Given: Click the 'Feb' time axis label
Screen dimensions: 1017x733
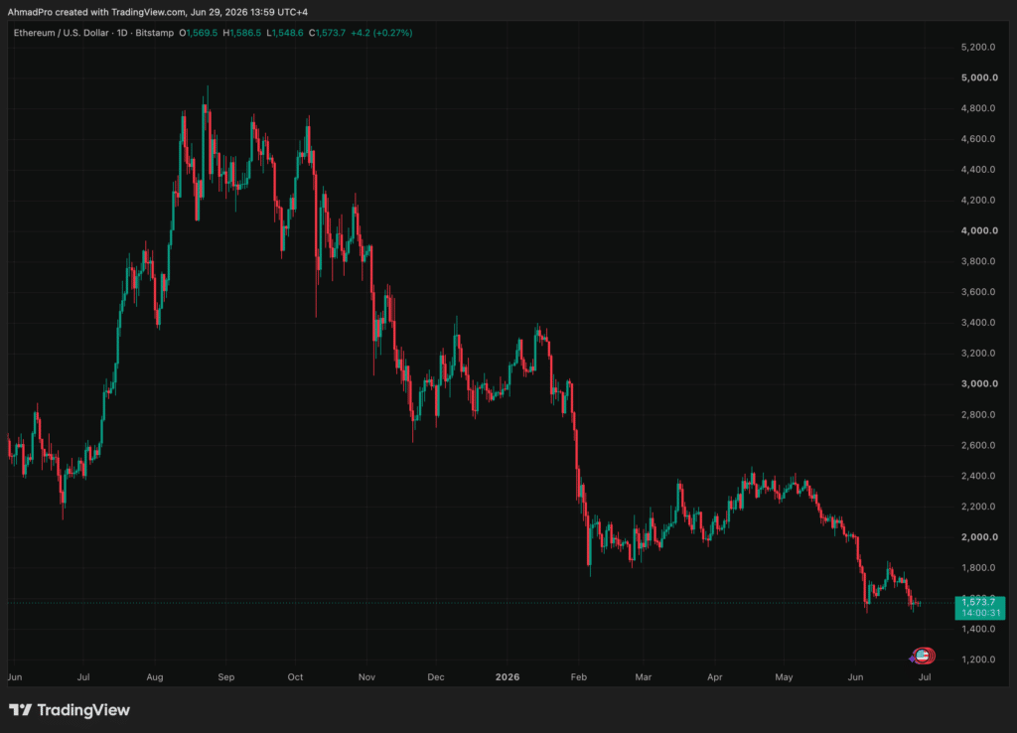Looking at the screenshot, I should click(579, 677).
